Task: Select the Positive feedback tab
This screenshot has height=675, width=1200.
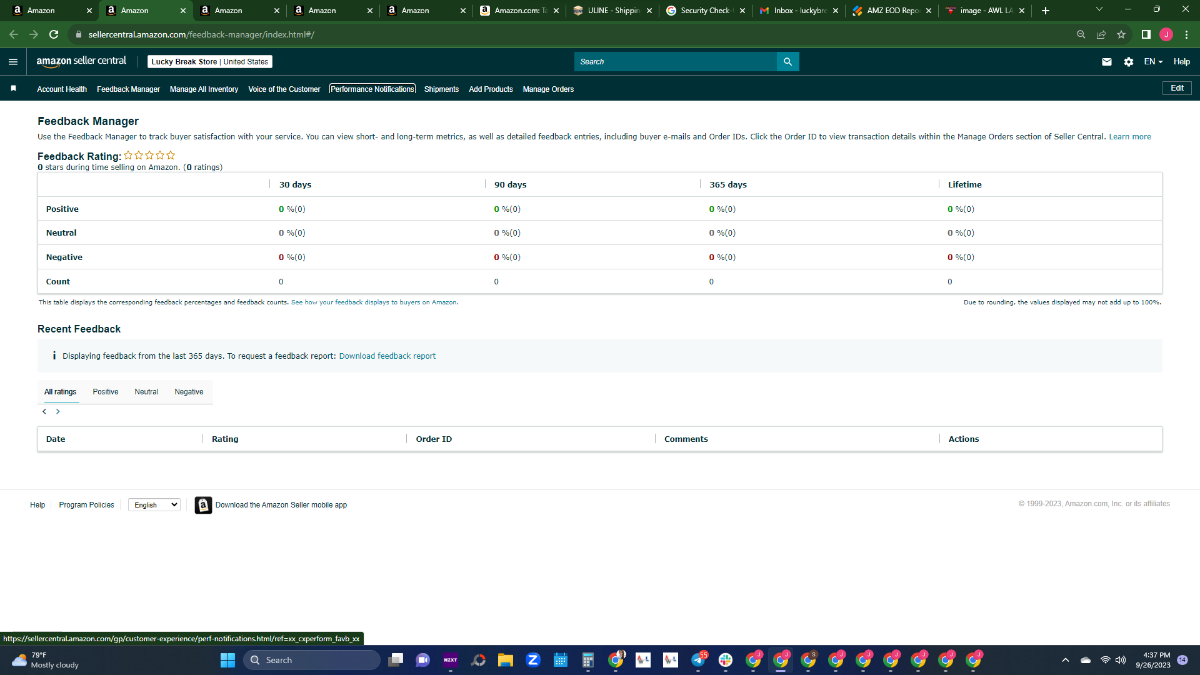Action: pos(106,392)
